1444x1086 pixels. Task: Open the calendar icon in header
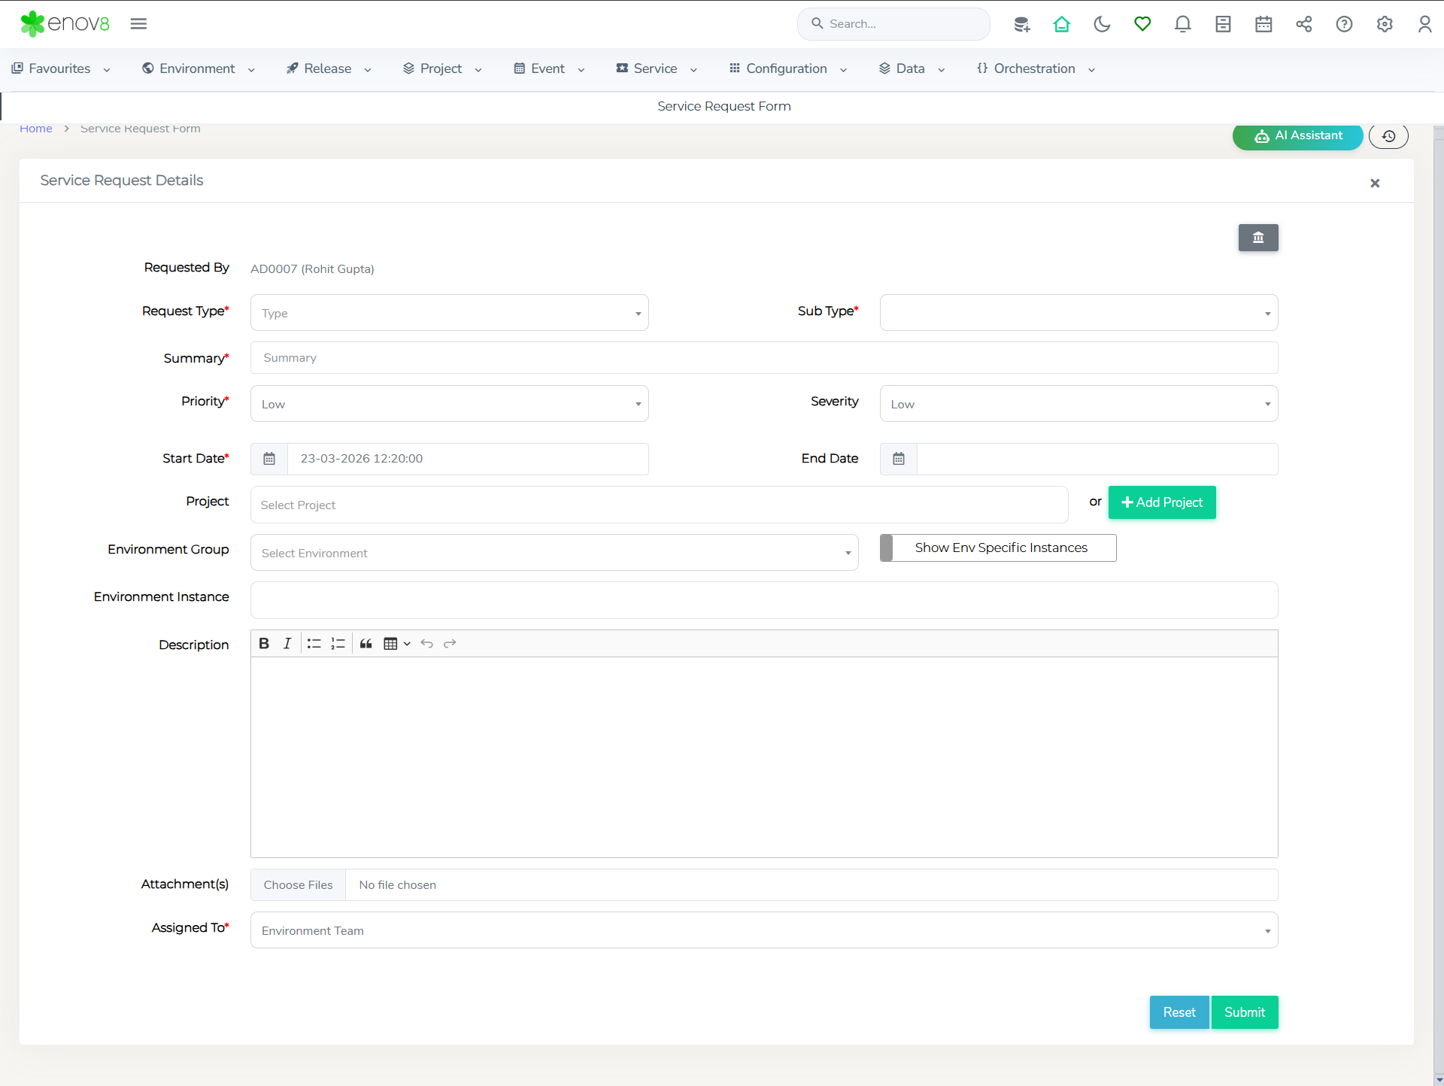click(x=1263, y=24)
